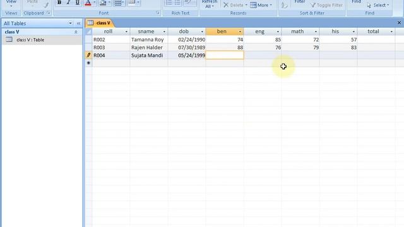
Task: Toggle bold formatting in Font group
Action: [59, 3]
